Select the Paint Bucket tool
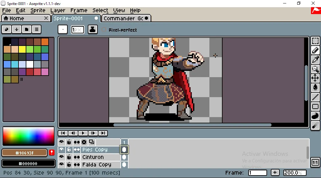The height and width of the screenshot is (178, 321). pyautogui.click(x=315, y=87)
